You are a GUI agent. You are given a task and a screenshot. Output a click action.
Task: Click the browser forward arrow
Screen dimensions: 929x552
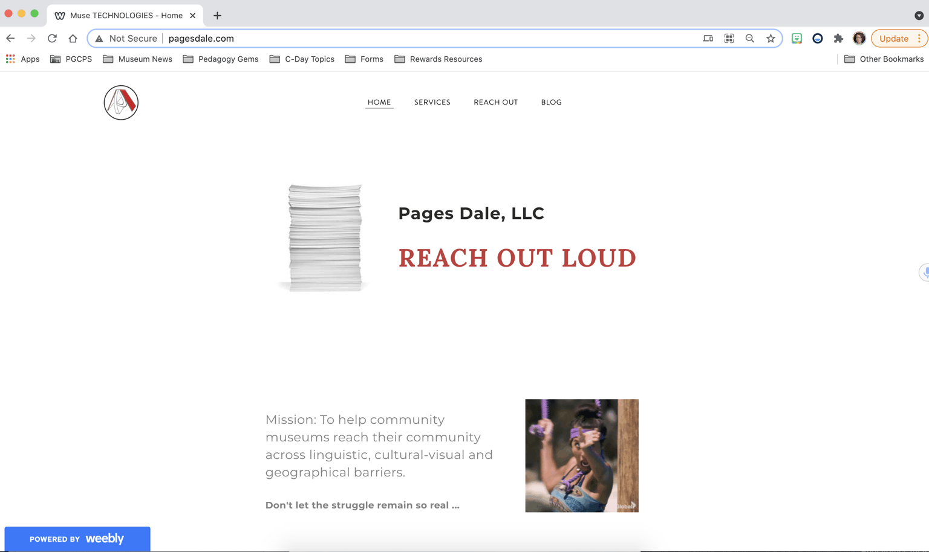pos(31,38)
